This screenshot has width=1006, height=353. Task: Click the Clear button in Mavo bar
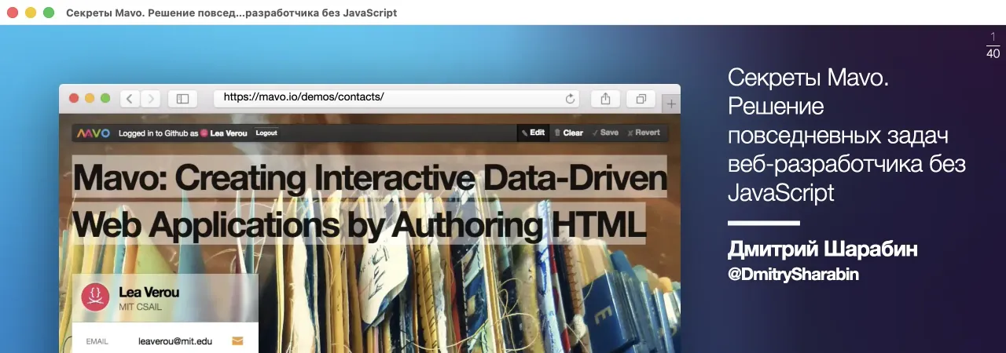[x=568, y=133]
